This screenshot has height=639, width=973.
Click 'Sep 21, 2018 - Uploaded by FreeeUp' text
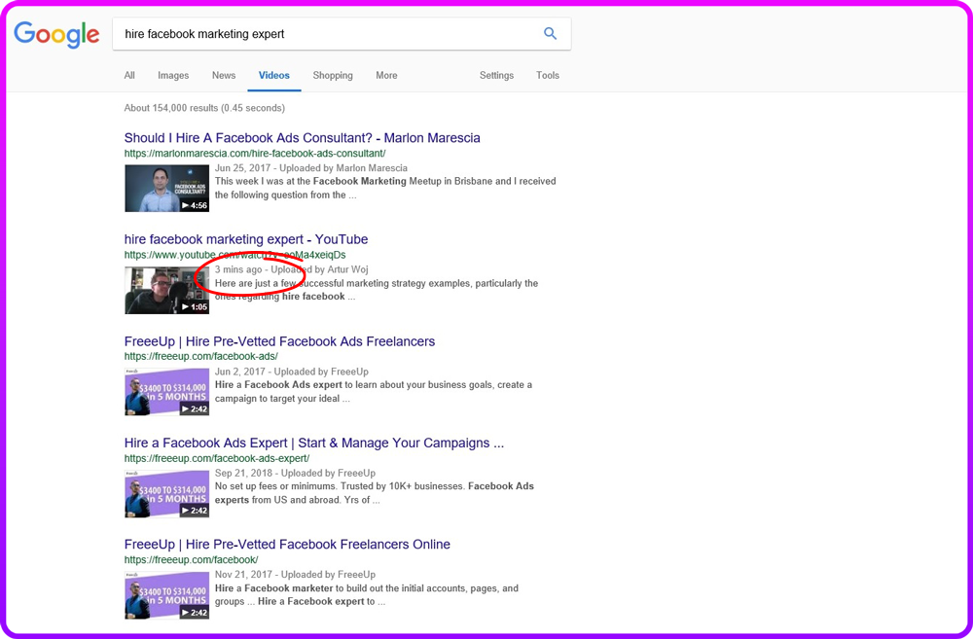tap(296, 473)
